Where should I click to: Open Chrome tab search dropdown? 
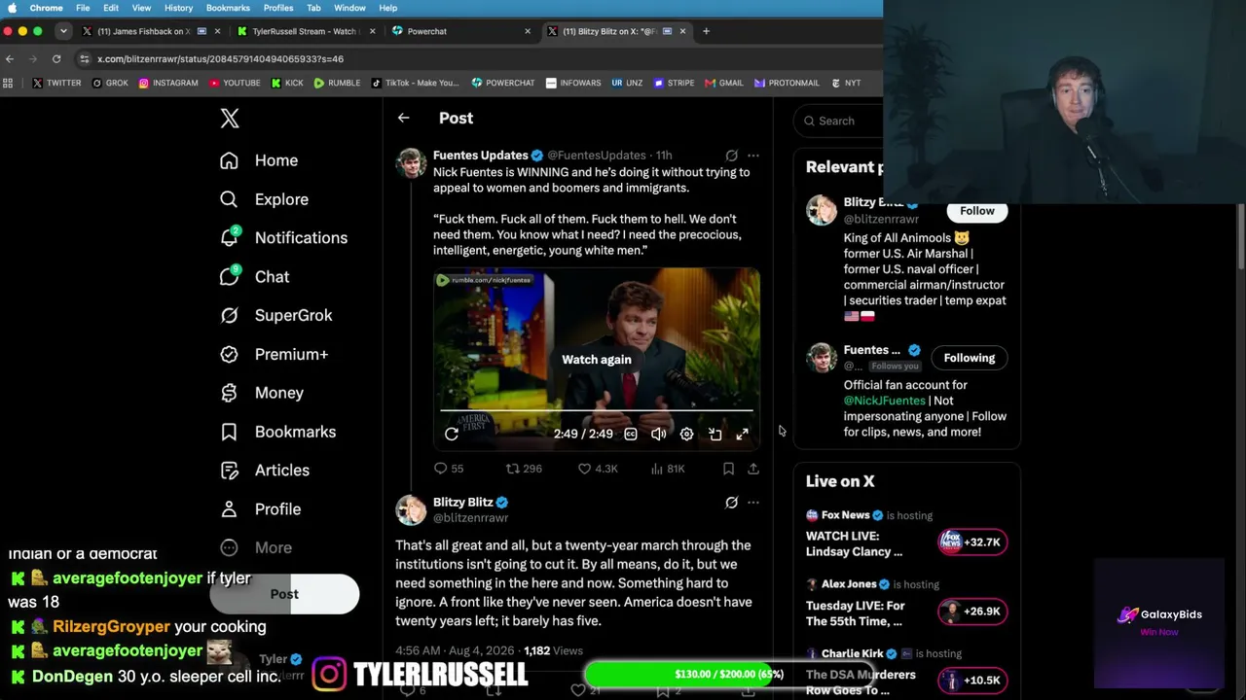(63, 31)
